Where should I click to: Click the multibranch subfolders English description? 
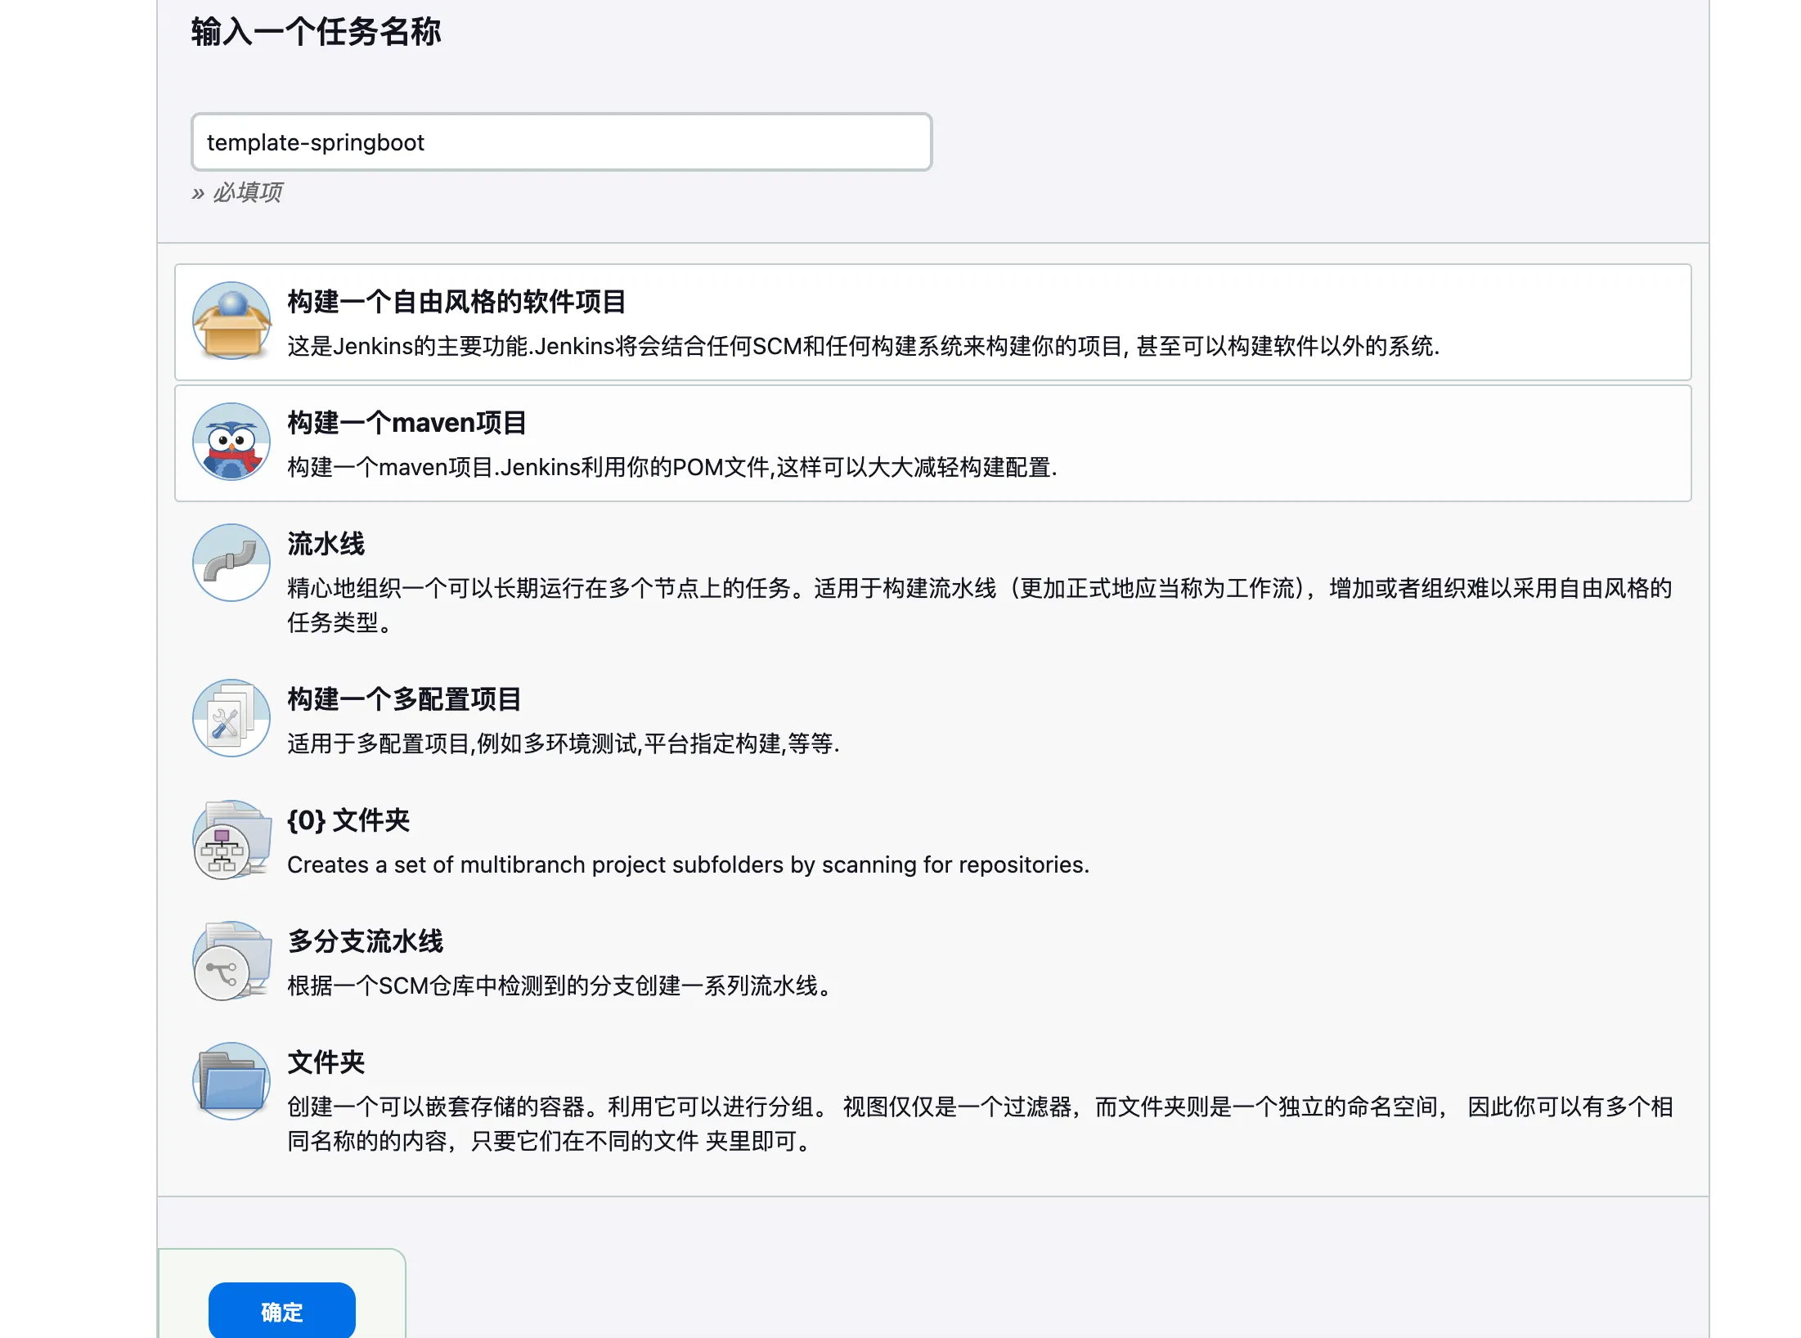pyautogui.click(x=688, y=865)
